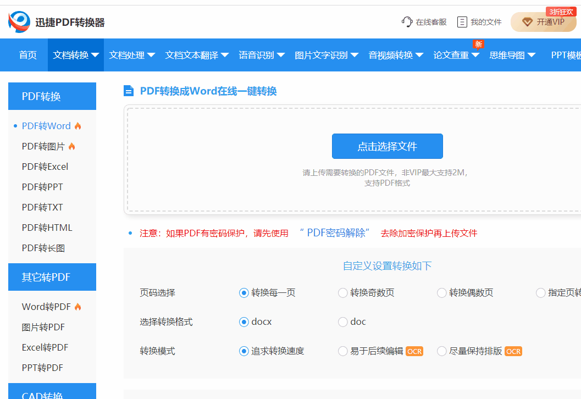Select the 转换偶数页 radio option
The width and height of the screenshot is (581, 399).
[x=442, y=293]
